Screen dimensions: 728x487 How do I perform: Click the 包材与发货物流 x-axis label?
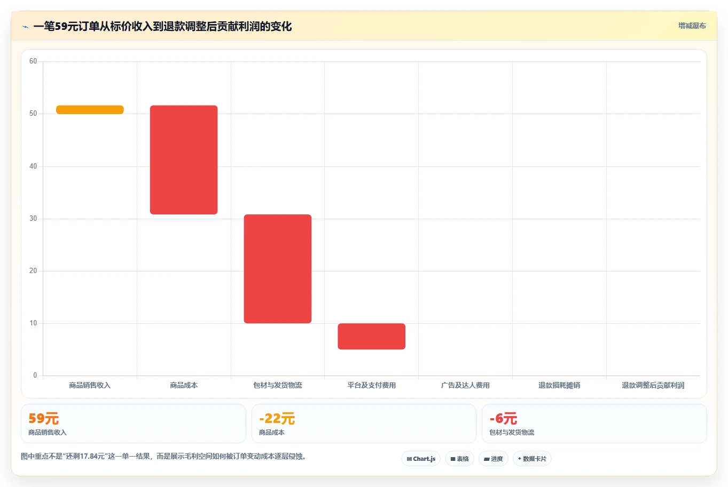point(278,385)
